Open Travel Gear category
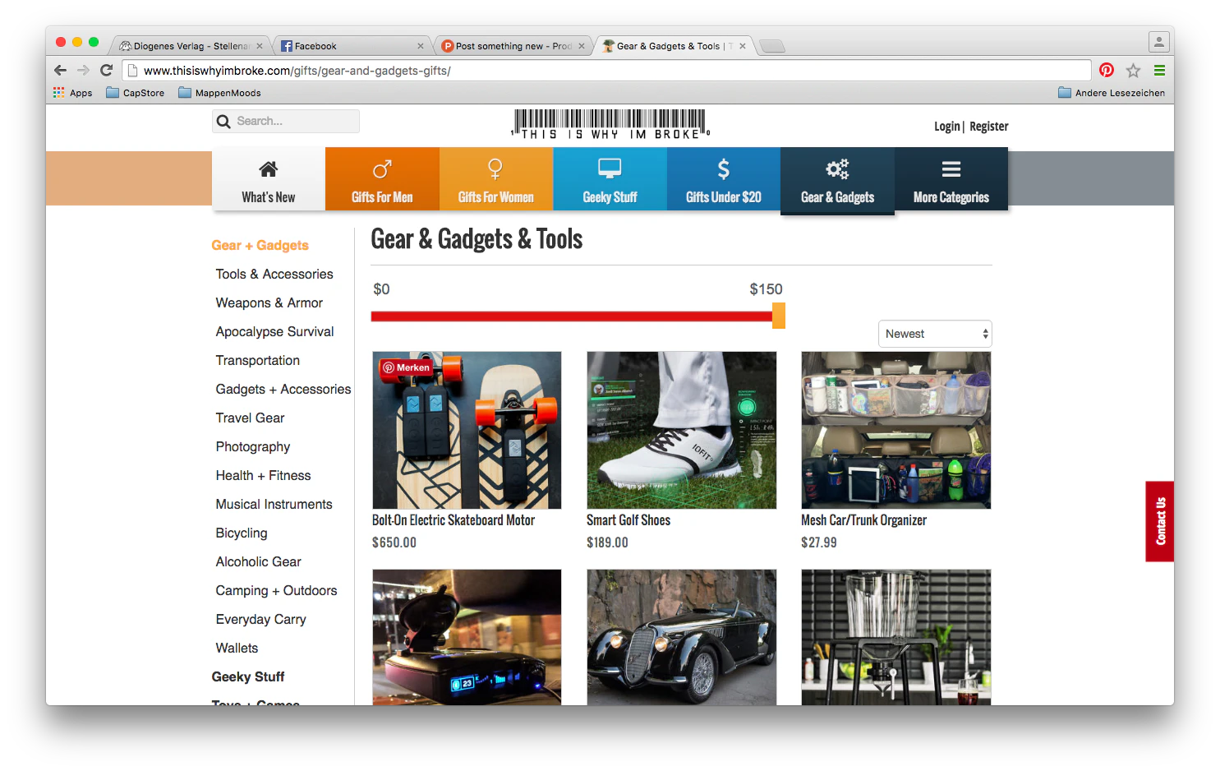The image size is (1220, 771). tap(250, 418)
